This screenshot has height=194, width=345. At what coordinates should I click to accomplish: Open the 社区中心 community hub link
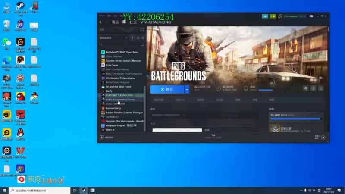[x=180, y=100]
